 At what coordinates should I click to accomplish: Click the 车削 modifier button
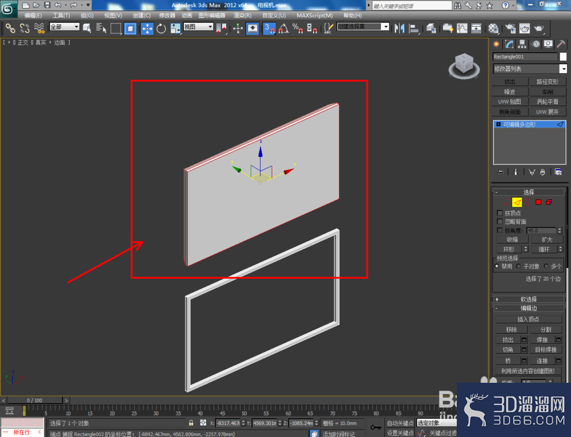pyautogui.click(x=548, y=92)
